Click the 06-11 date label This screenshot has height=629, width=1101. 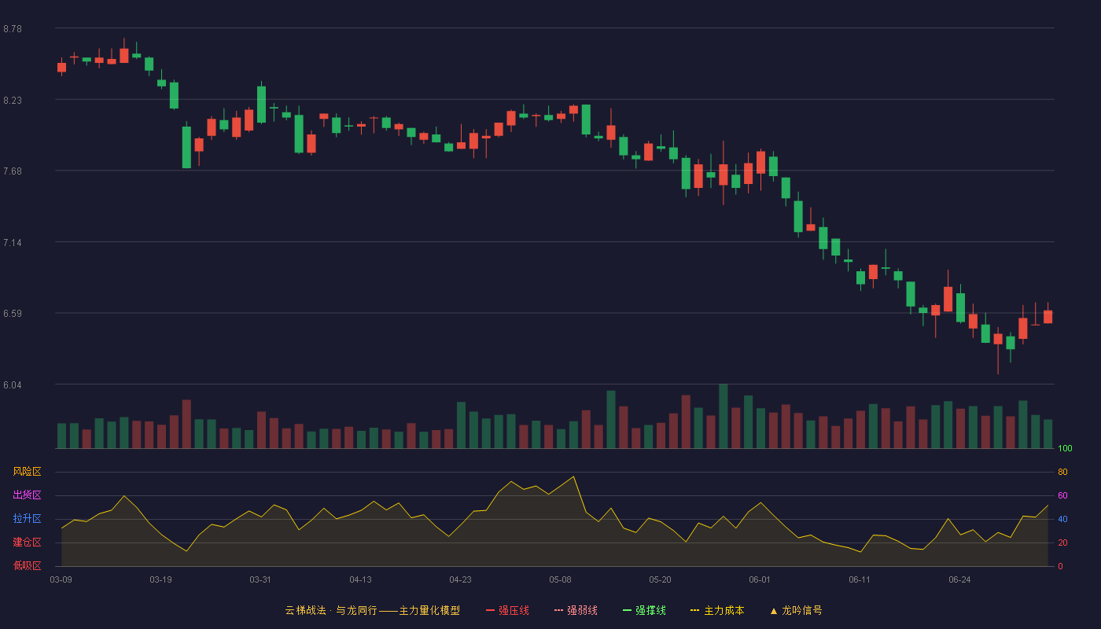(x=860, y=579)
